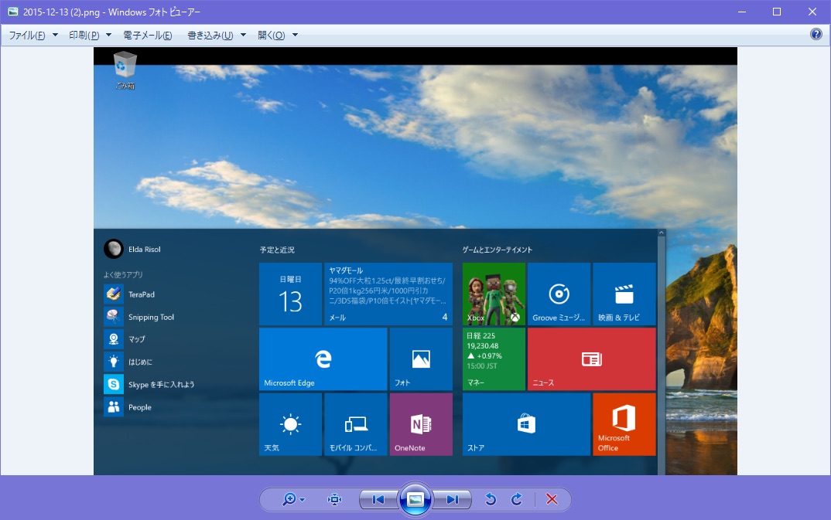The image size is (831, 520).
Task: Click the ゲームとエンターテイメント group heading
Action: (x=497, y=250)
